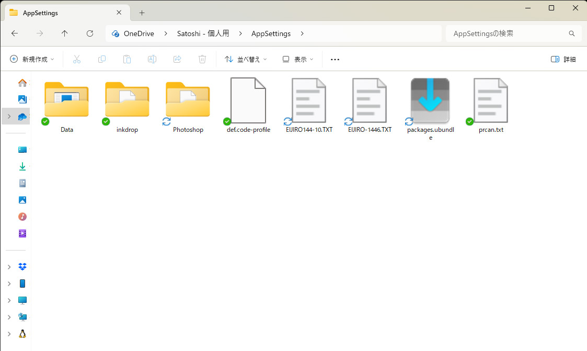Expand the Linux tree node

click(x=9, y=334)
